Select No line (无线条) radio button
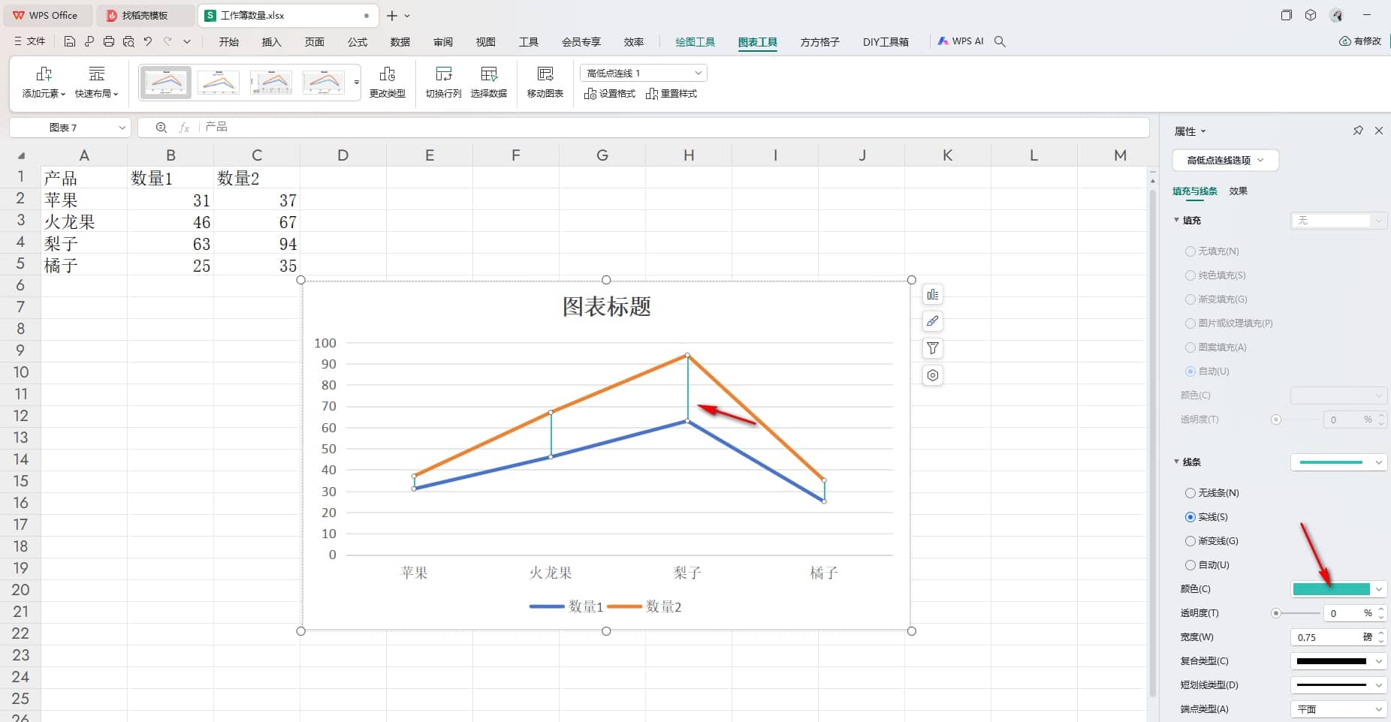 click(x=1190, y=493)
